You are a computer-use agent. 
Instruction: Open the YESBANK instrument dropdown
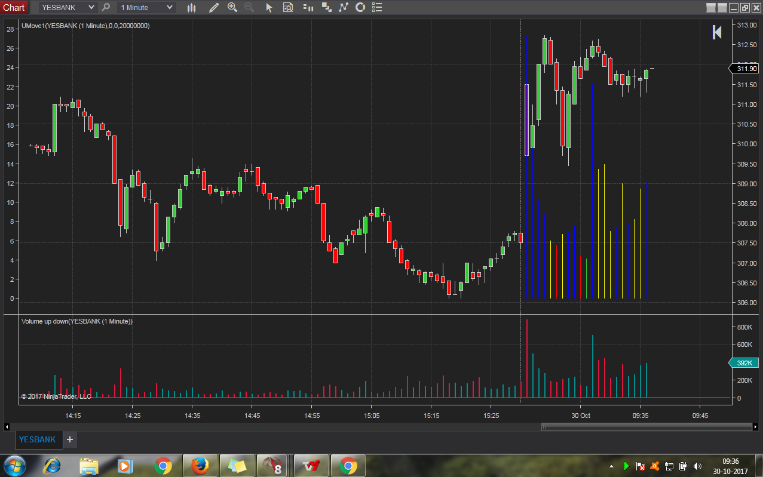(x=68, y=7)
